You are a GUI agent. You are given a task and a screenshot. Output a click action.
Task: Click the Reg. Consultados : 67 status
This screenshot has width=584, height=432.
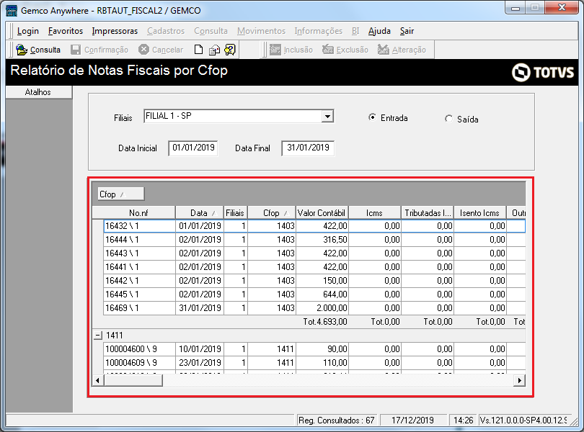pos(336,420)
